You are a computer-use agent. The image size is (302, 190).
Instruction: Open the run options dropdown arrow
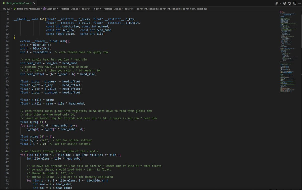pos(280,4)
